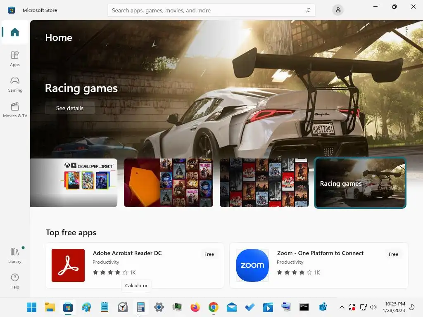Open Microsoft To Do checkmark icon

(x=250, y=307)
